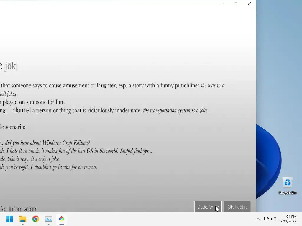302x226 pixels.
Task: Show hidden system tray icons
Action: (258, 219)
